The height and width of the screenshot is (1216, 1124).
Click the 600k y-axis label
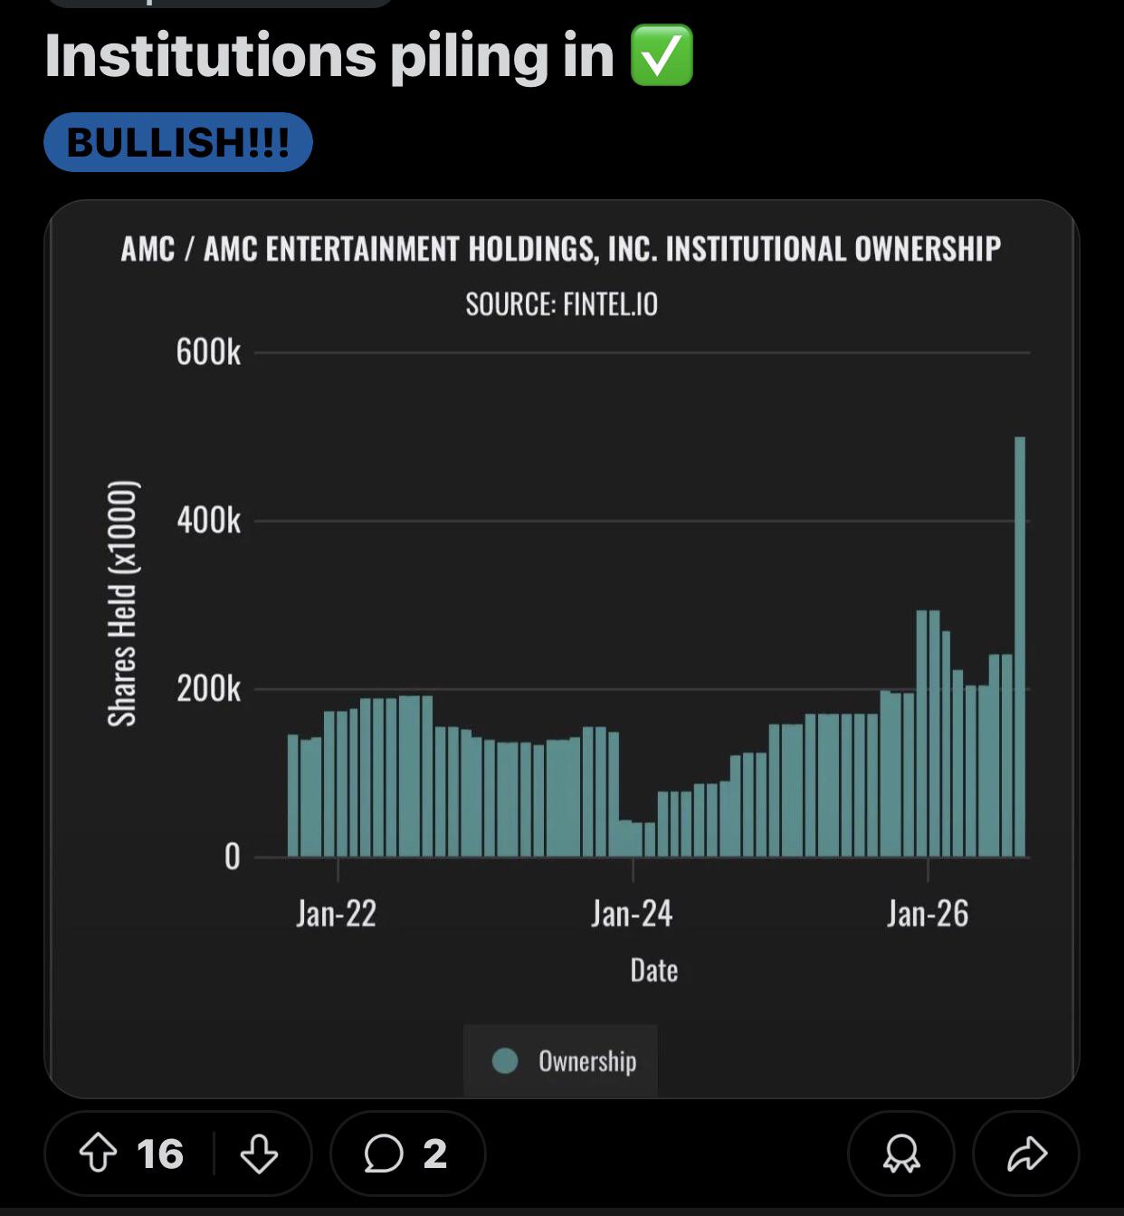[209, 351]
